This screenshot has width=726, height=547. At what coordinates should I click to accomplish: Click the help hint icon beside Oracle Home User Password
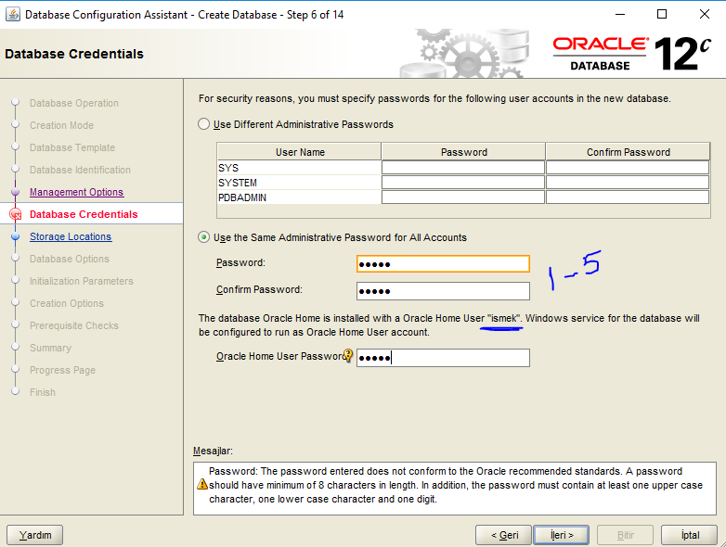(x=348, y=356)
